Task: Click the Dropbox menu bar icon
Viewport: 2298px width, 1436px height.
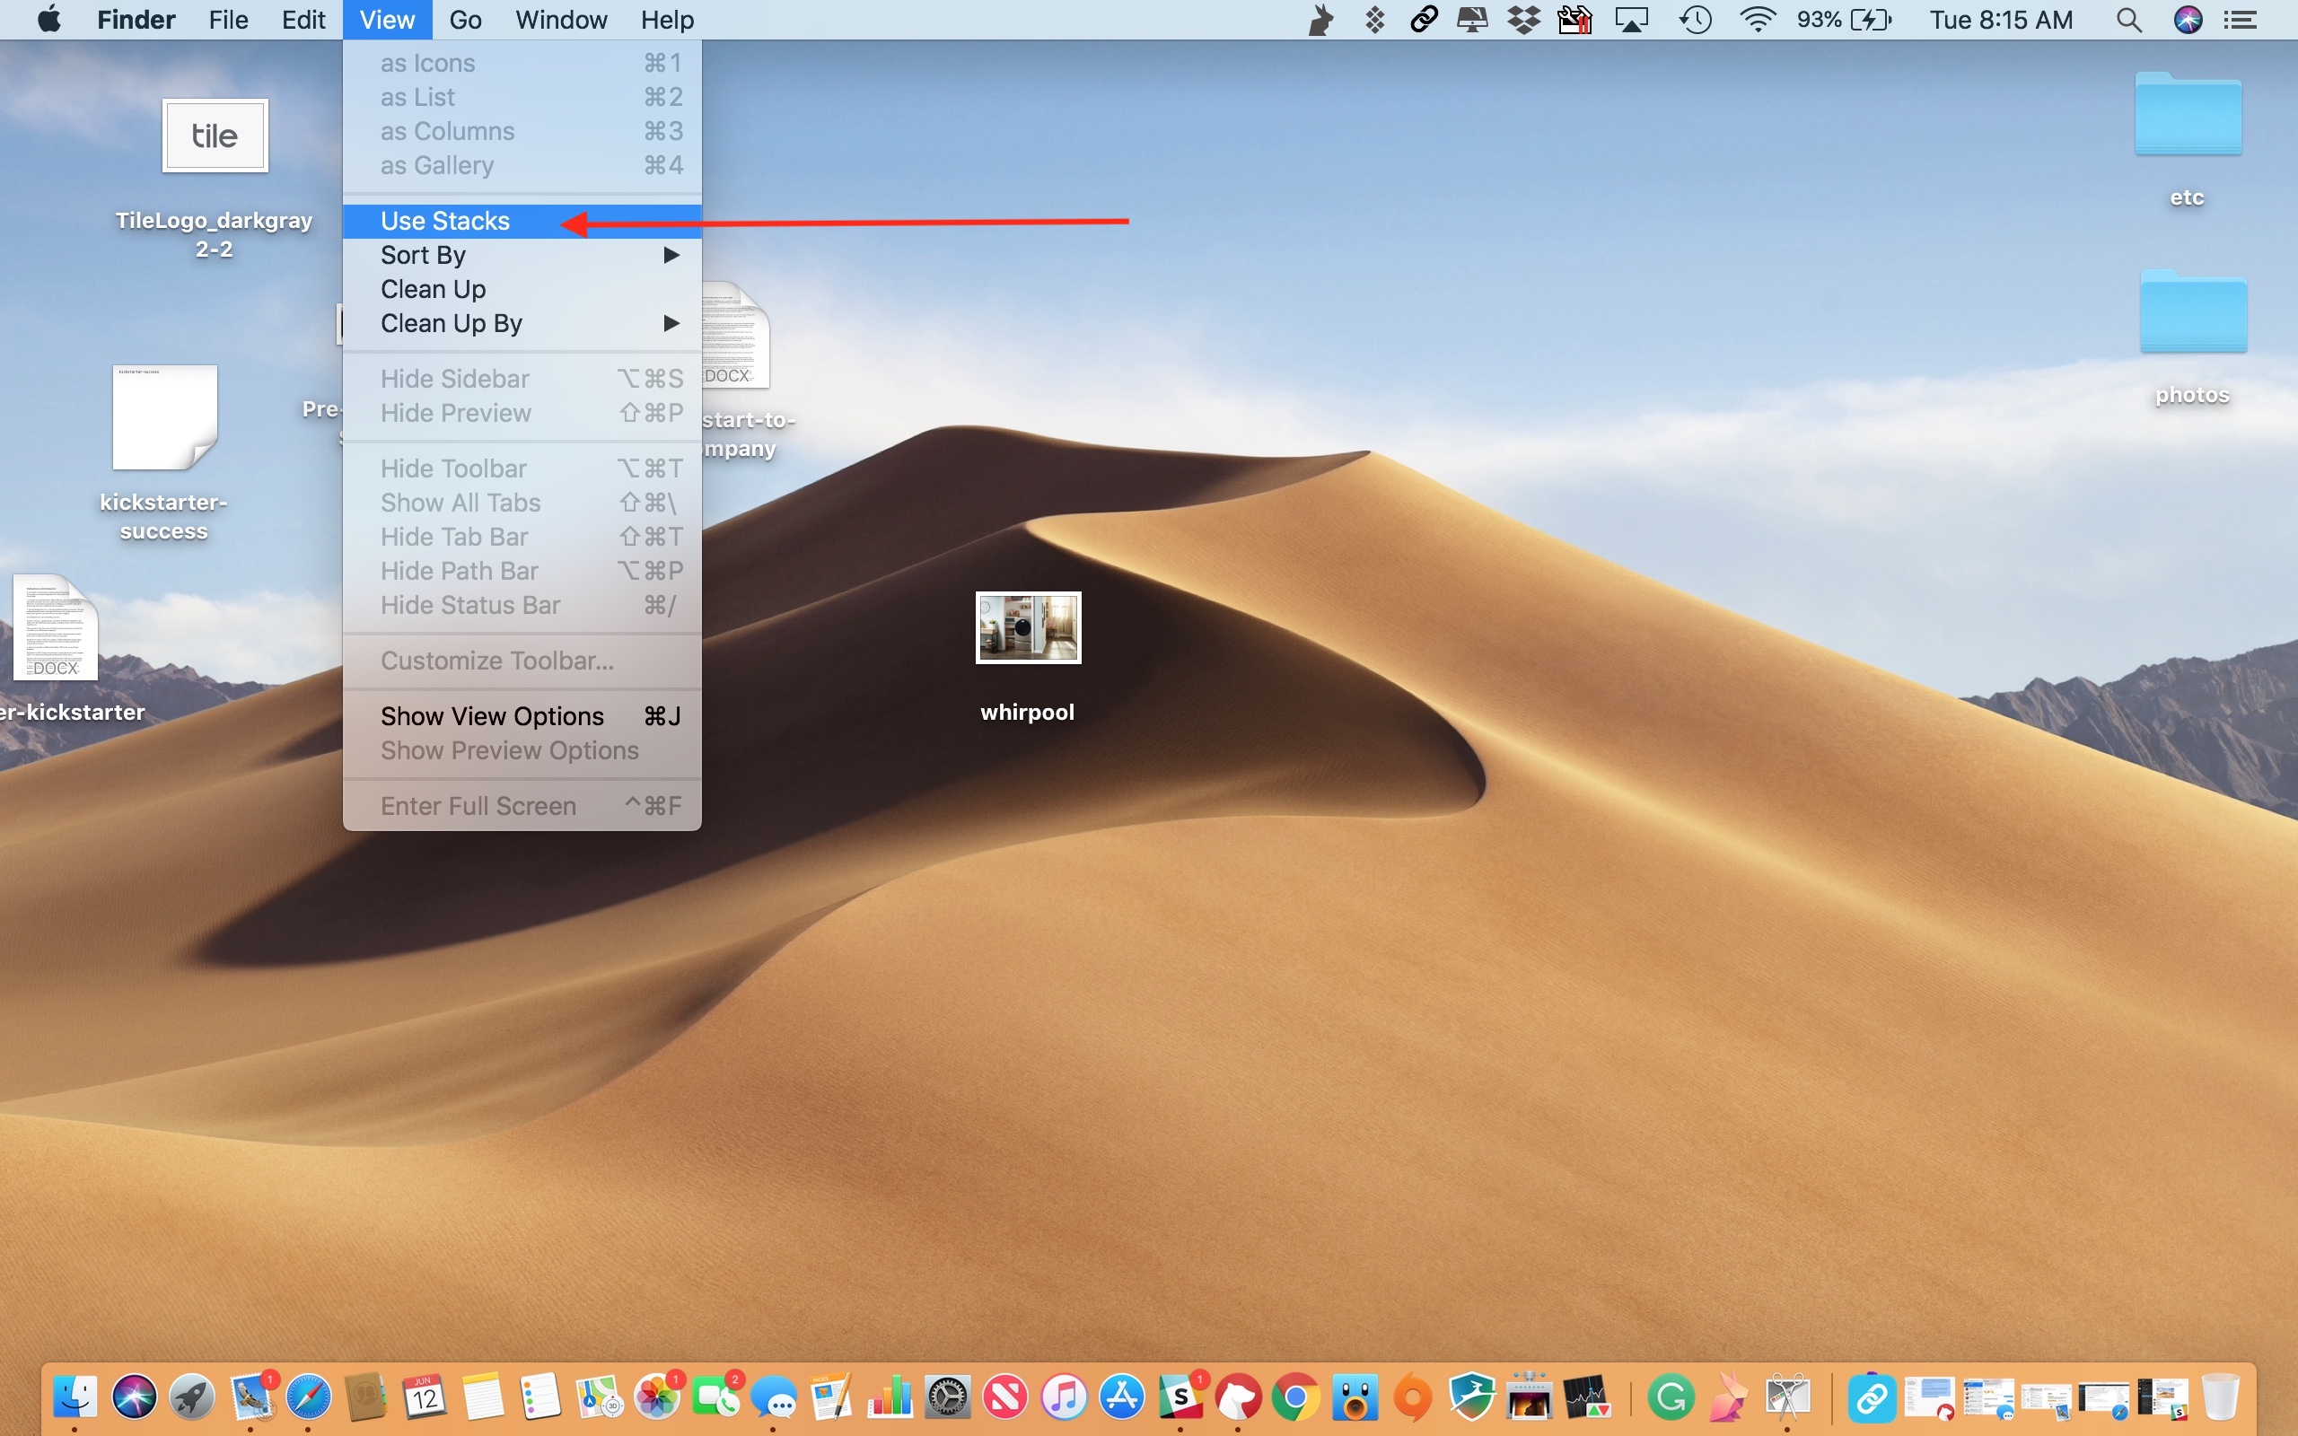Action: (x=1524, y=20)
